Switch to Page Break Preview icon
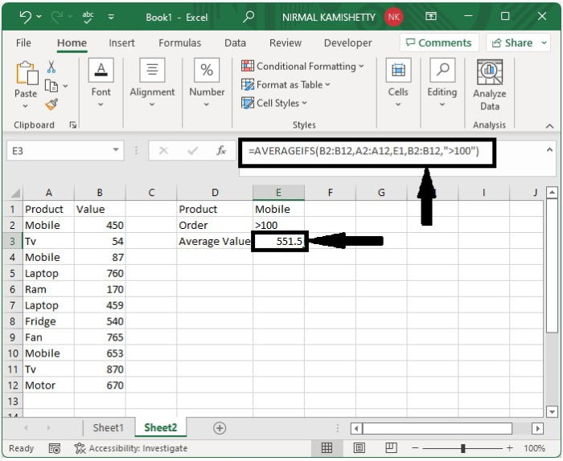 click(391, 447)
